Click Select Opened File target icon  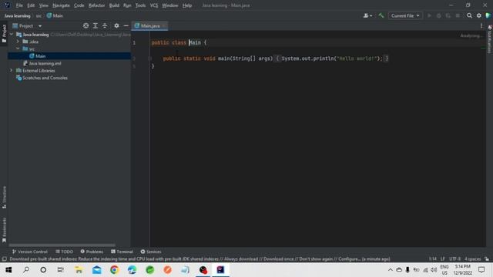(86, 25)
